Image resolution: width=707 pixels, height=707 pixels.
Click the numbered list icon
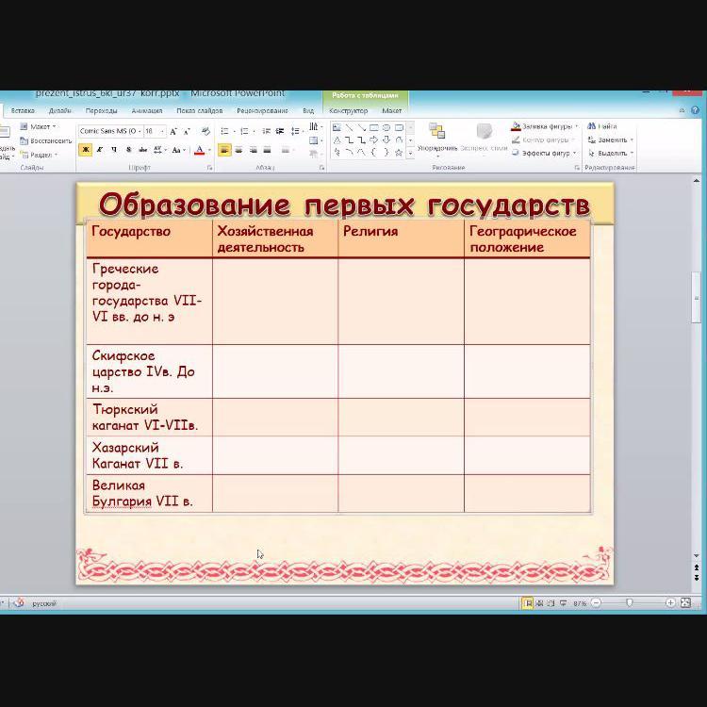click(244, 131)
